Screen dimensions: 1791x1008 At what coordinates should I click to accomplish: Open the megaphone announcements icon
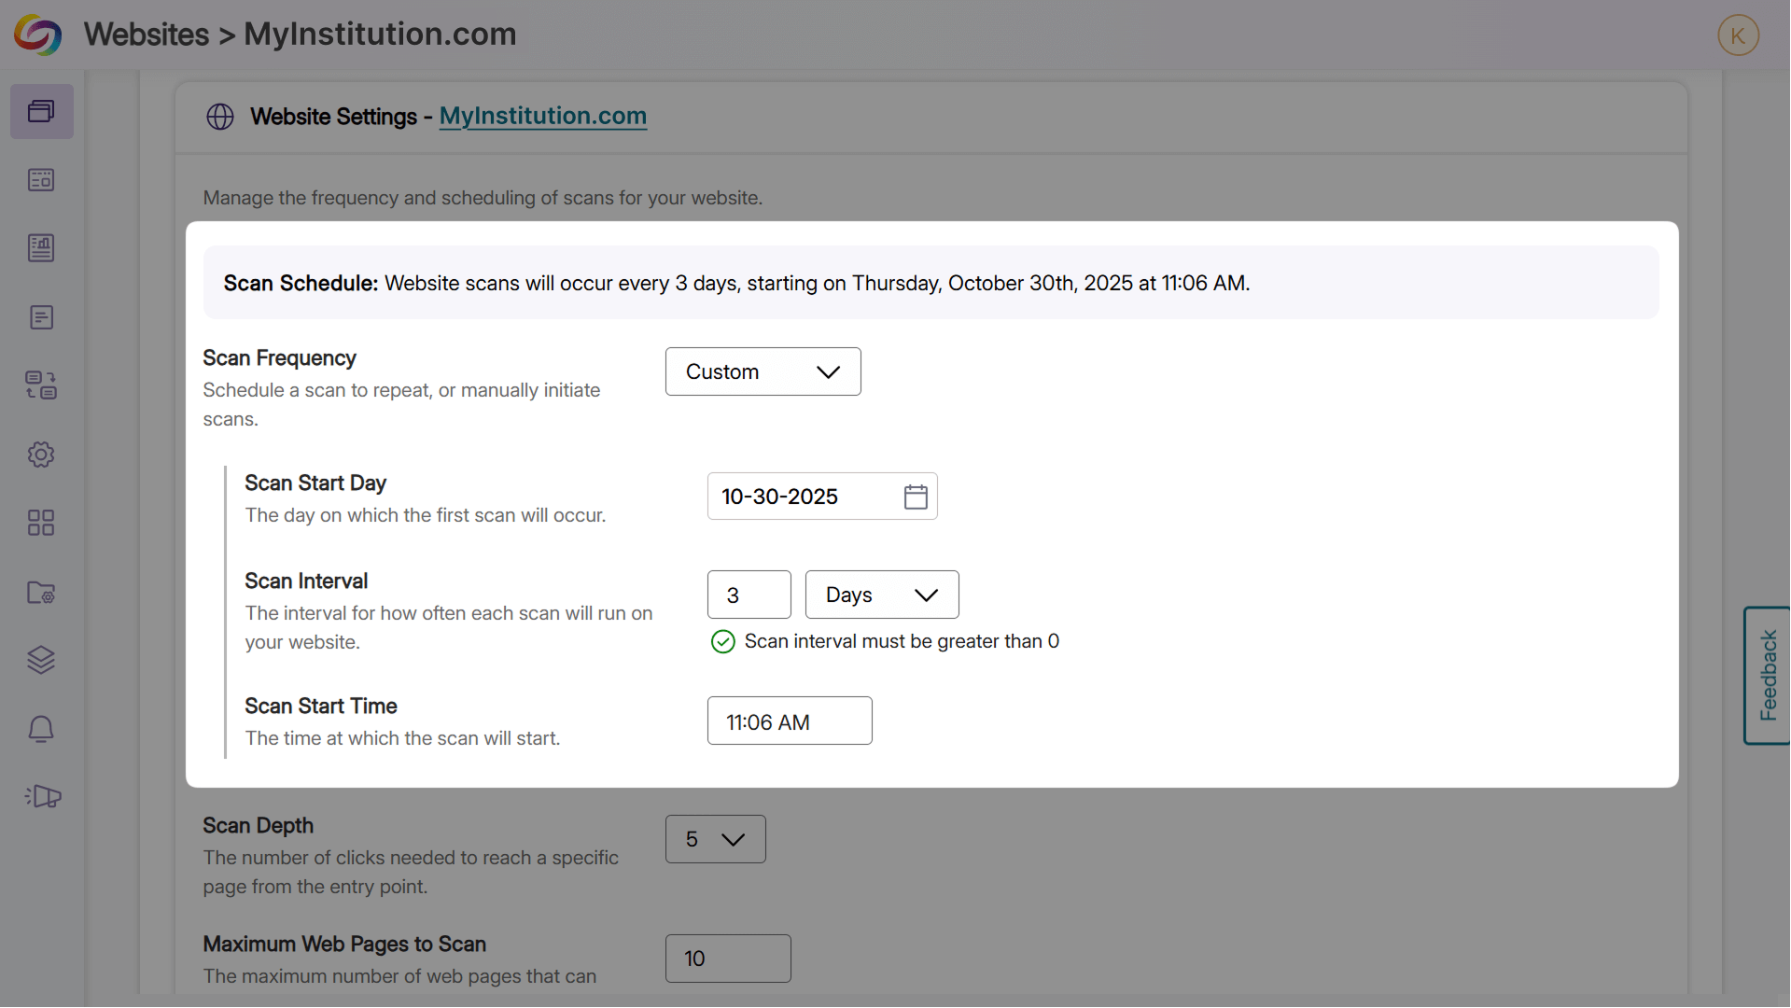point(43,796)
